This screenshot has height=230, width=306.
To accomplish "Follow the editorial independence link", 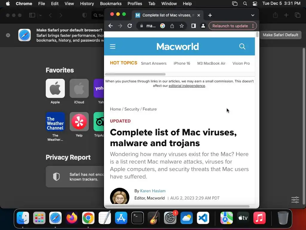I will pos(187,86).
